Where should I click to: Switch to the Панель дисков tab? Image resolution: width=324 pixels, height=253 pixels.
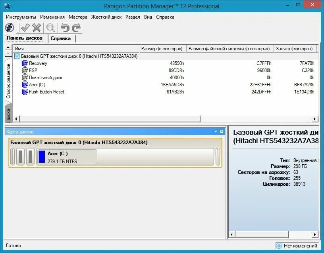tap(25, 38)
